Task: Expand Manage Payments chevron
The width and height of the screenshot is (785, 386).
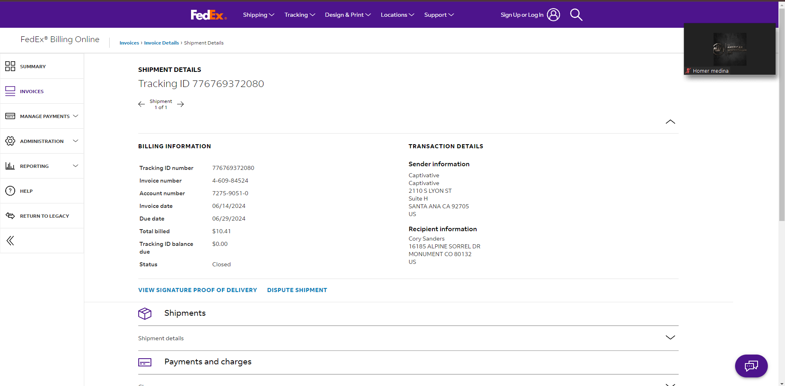Action: click(76, 116)
